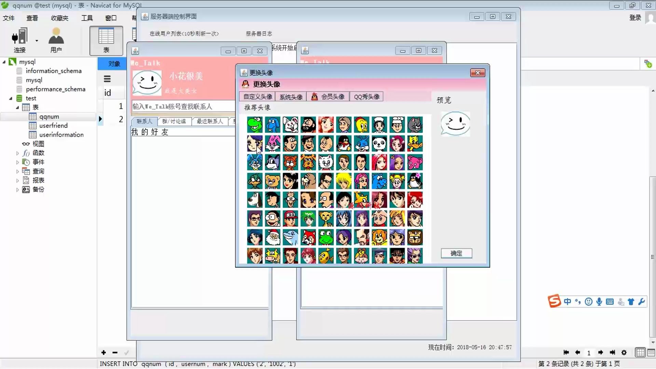The height and width of the screenshot is (369, 656).
Task: Open Navicat 文件 menu
Action: (9, 18)
